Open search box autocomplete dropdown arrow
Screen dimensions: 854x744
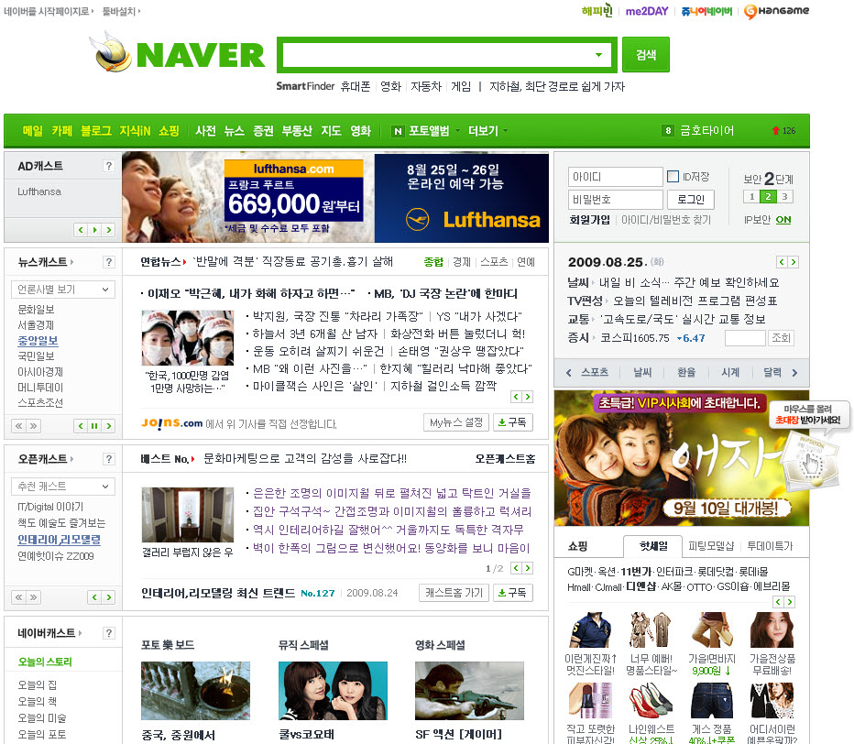(599, 55)
